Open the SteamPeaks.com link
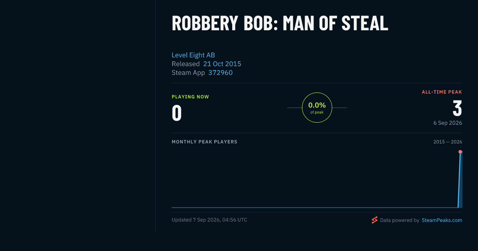Viewport: 478px width, 251px height. pos(442,220)
